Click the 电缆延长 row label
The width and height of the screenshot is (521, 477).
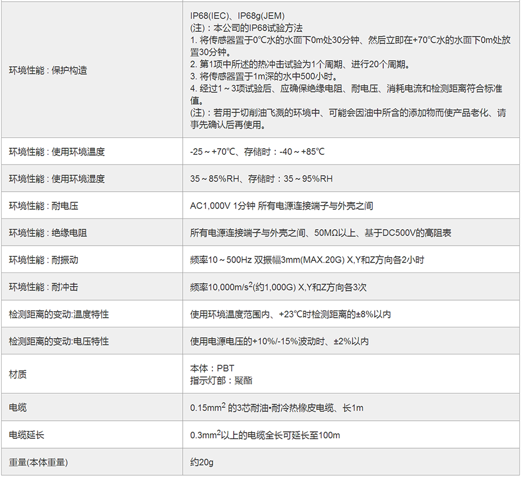[x=26, y=435]
